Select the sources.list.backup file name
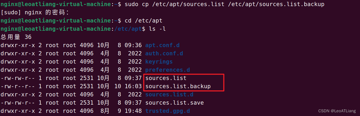 coord(178,86)
